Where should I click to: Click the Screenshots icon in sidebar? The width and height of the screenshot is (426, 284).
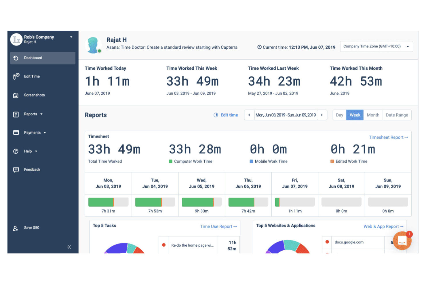16,95
